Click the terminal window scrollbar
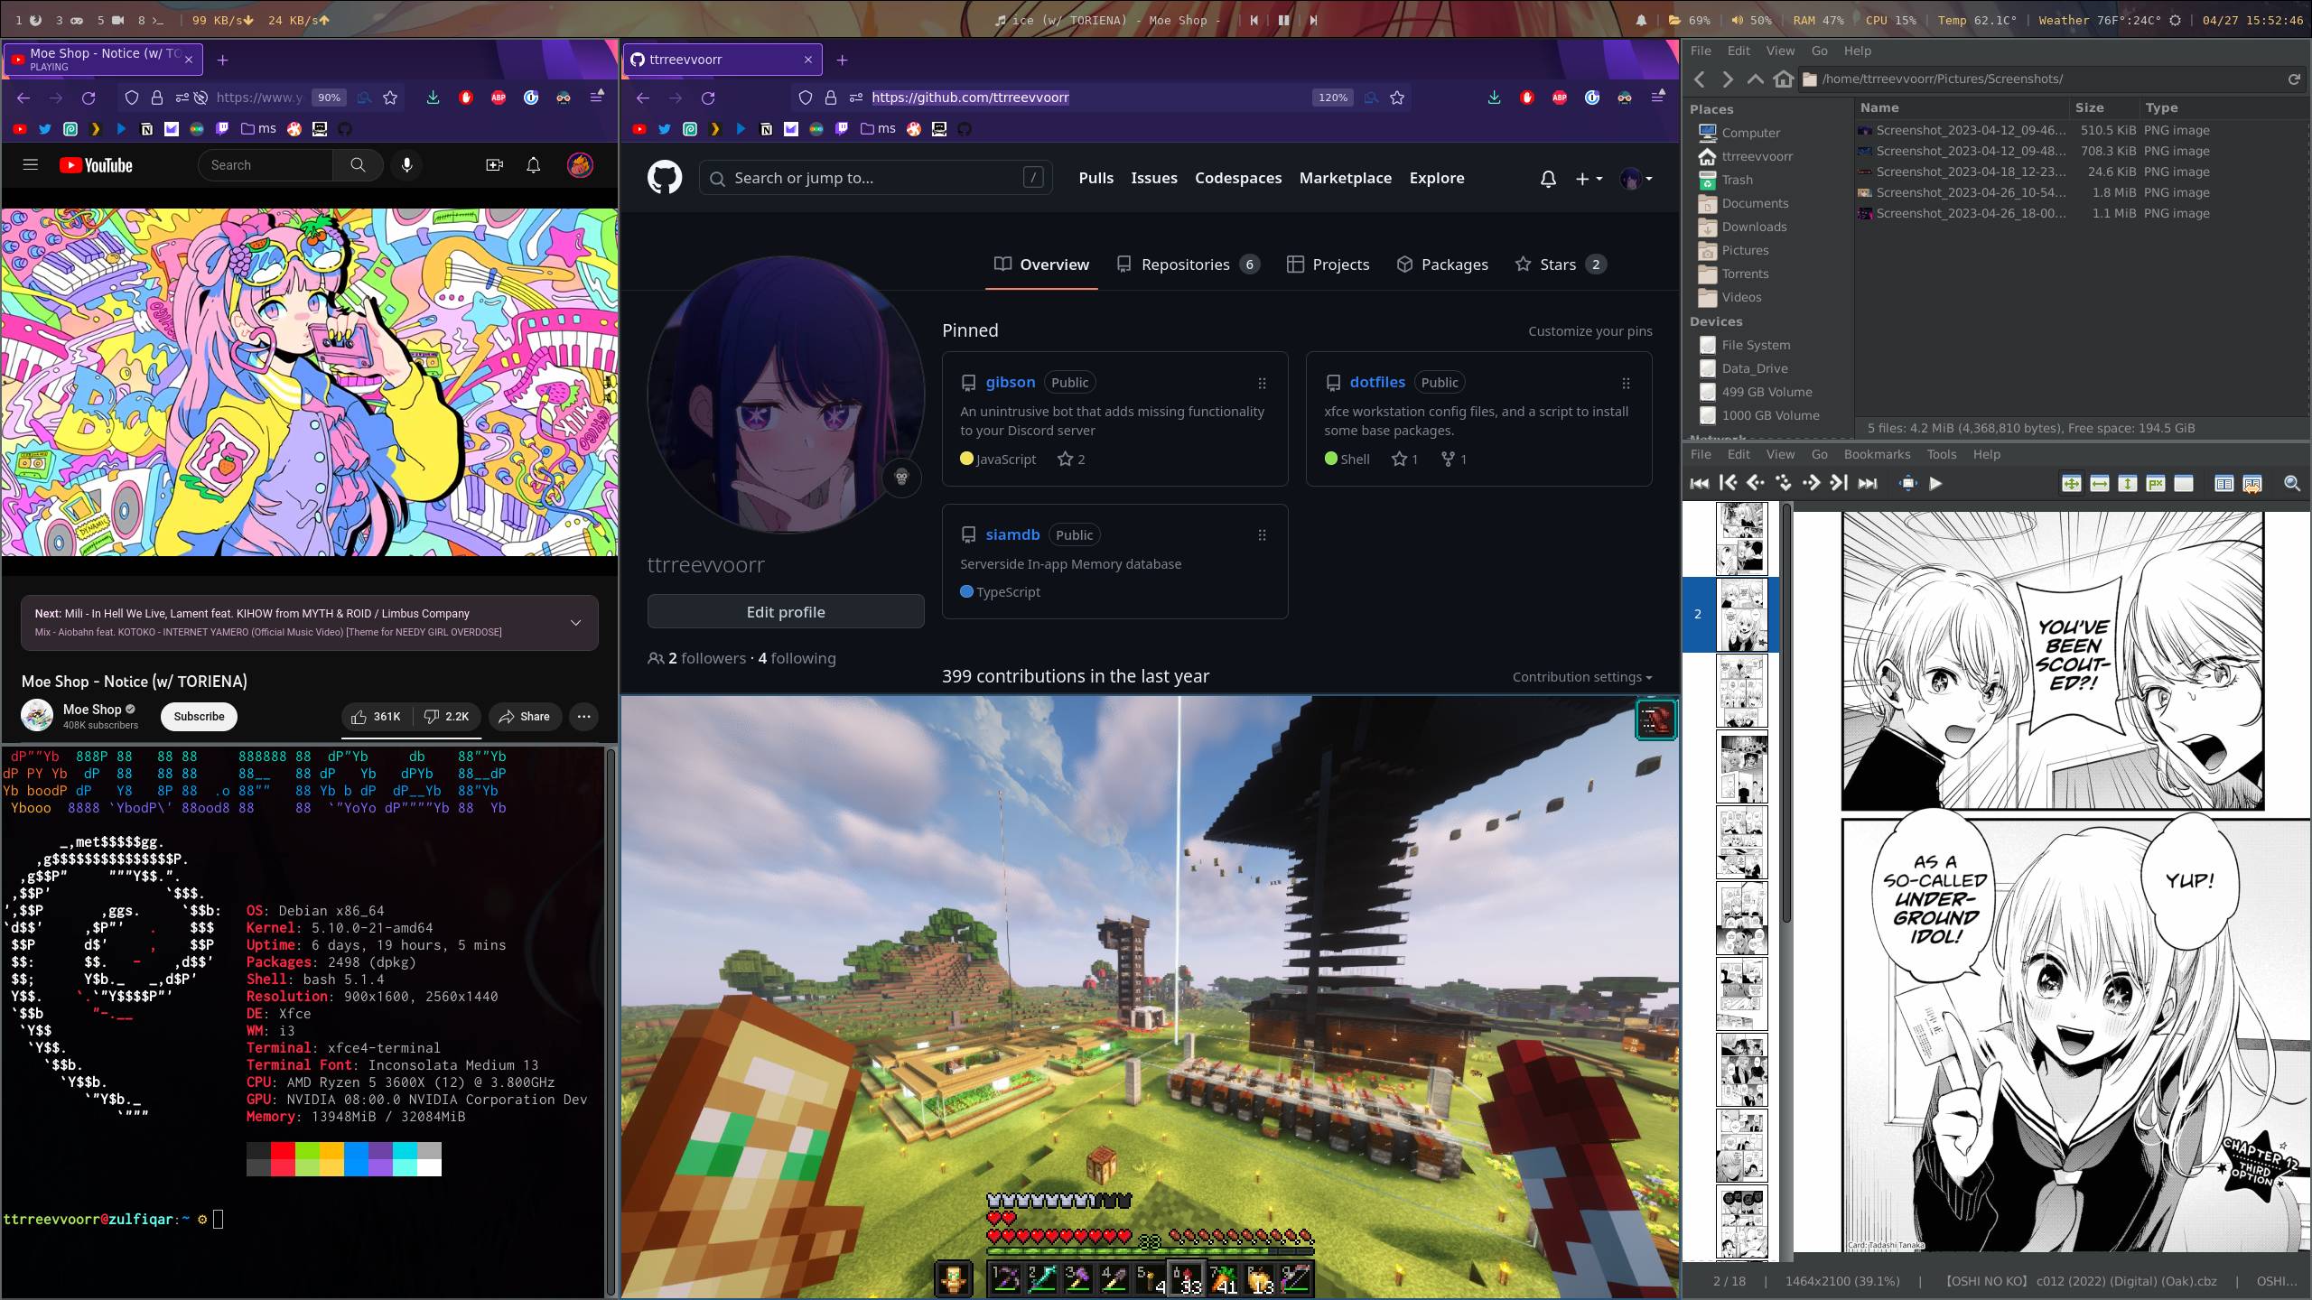The width and height of the screenshot is (2312, 1300). 611,1020
